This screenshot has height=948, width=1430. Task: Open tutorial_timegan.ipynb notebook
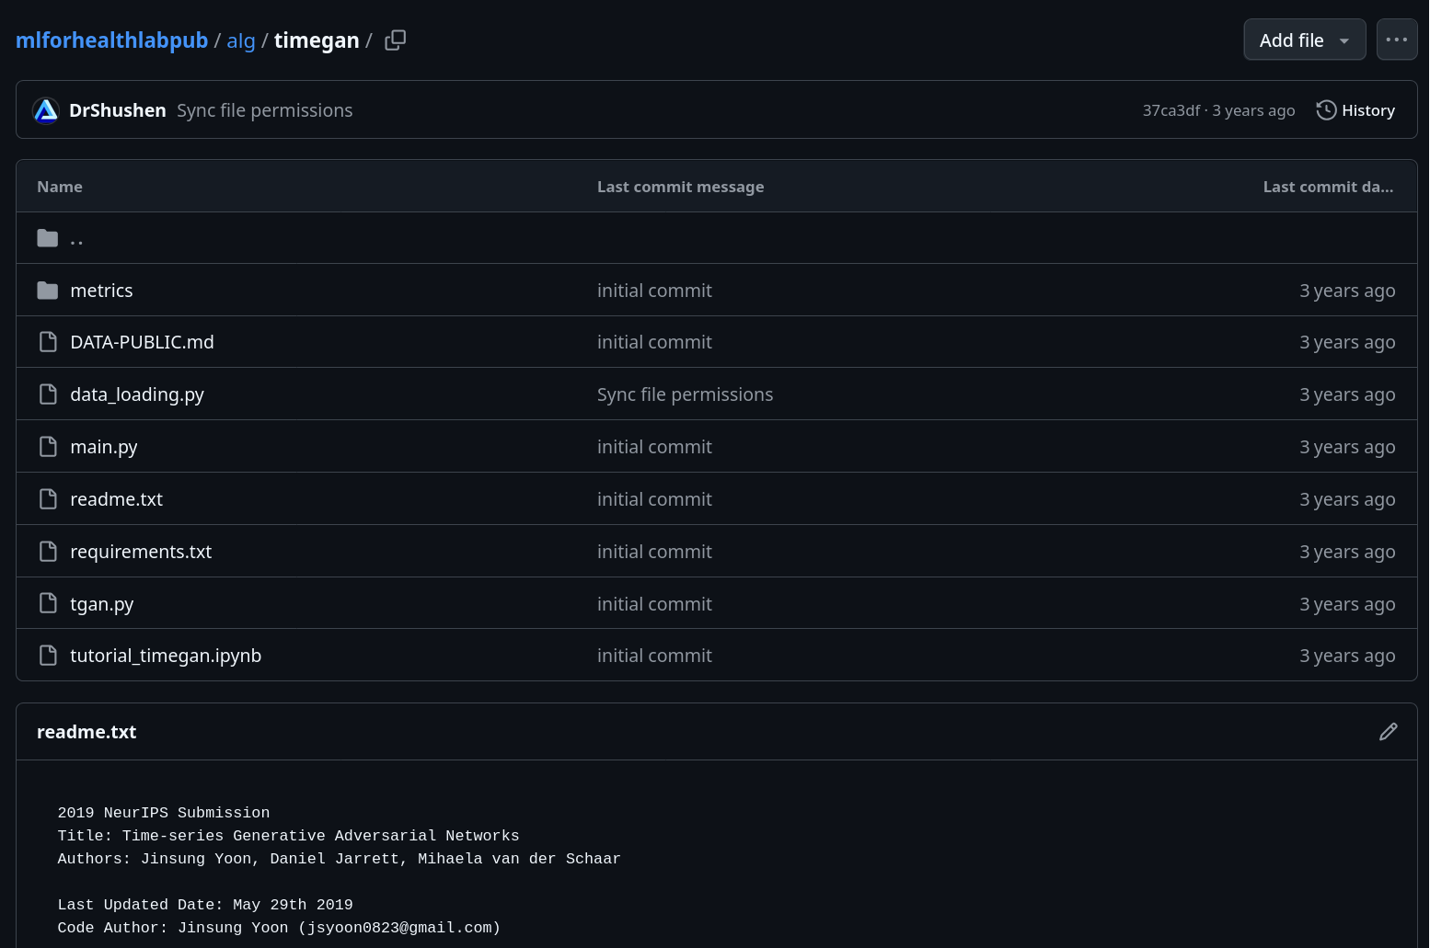pos(166,656)
